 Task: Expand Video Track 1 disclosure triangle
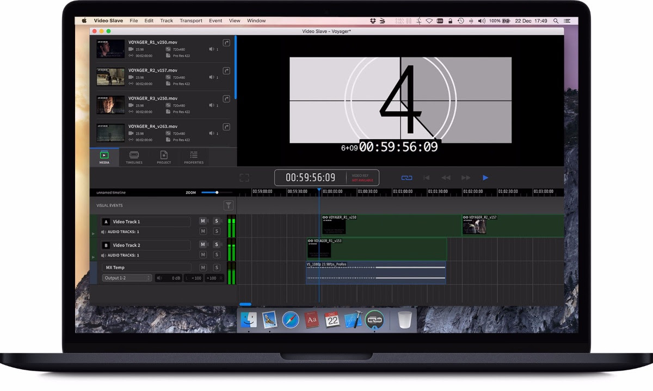click(x=93, y=234)
